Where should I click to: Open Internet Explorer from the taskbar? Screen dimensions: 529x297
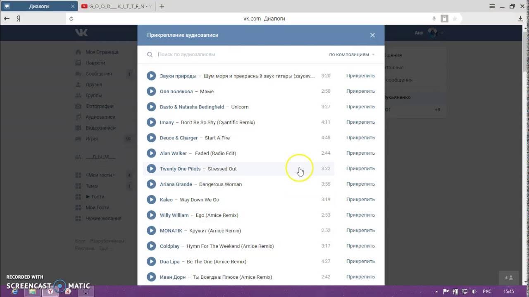pos(15,291)
